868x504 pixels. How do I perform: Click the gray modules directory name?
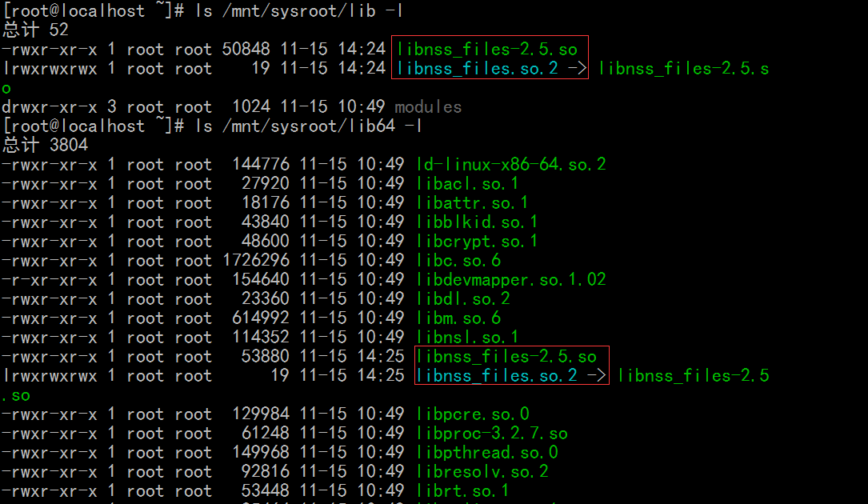(x=428, y=107)
